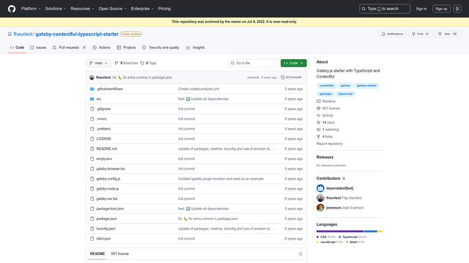Click the contentful topic tag
Image resolution: width=469 pixels, height=263 pixels.
pyautogui.click(x=327, y=85)
